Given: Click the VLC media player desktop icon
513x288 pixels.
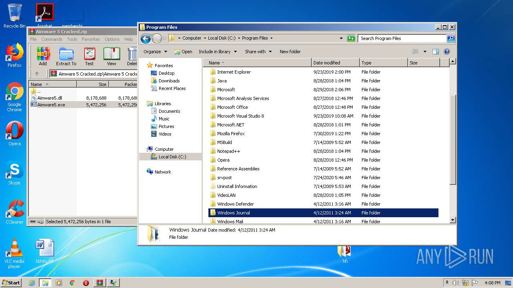Looking at the screenshot, I should [x=14, y=254].
